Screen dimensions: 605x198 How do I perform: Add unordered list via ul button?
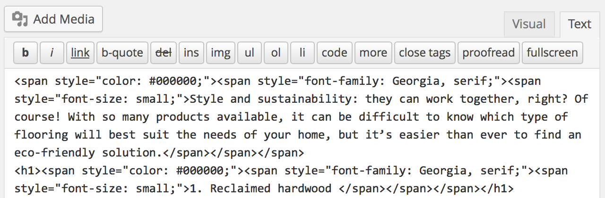coord(249,53)
